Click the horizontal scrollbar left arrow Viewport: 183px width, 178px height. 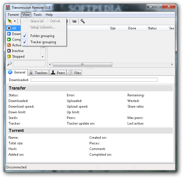click(x=50, y=64)
